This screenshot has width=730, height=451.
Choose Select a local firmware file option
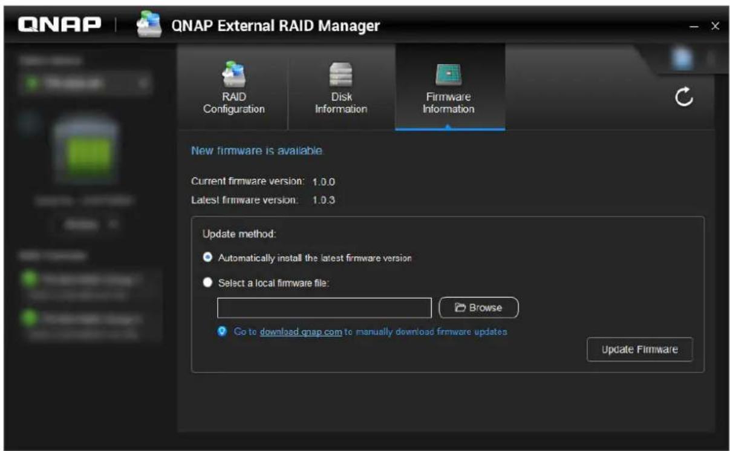207,283
